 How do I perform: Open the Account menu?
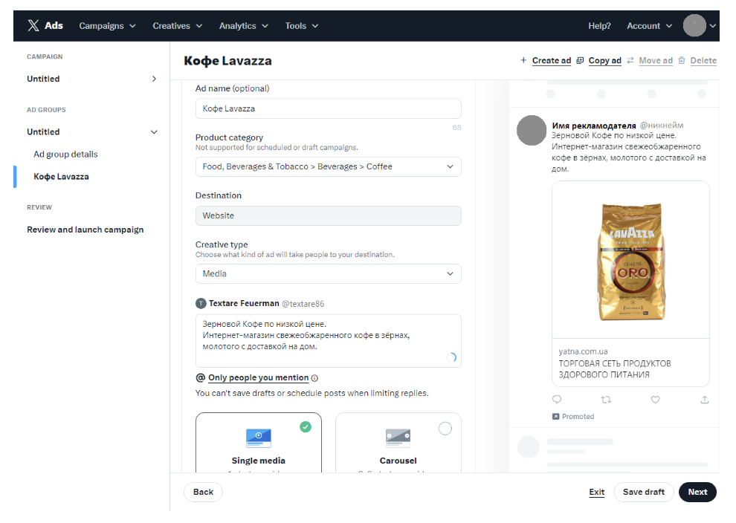coord(649,26)
